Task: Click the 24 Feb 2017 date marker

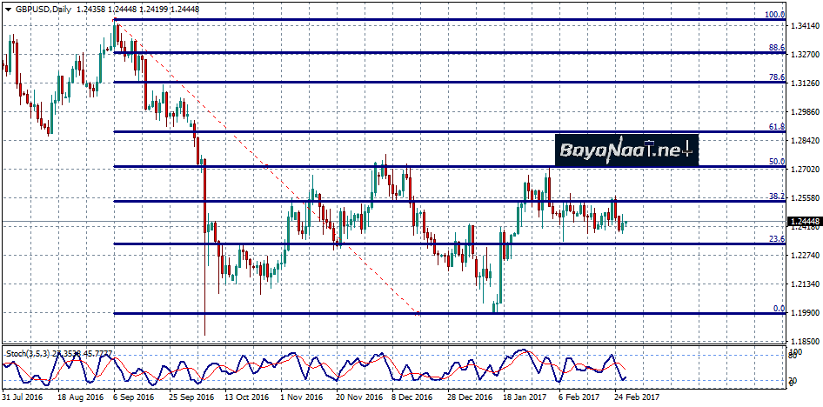Action: tap(637, 397)
